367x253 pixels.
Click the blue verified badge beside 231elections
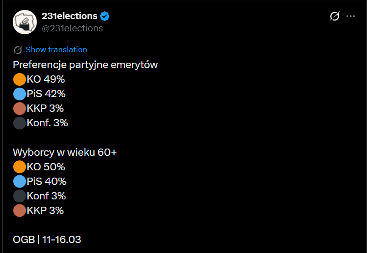(105, 16)
